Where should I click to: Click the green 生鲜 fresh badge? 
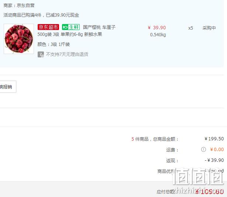click(x=71, y=27)
